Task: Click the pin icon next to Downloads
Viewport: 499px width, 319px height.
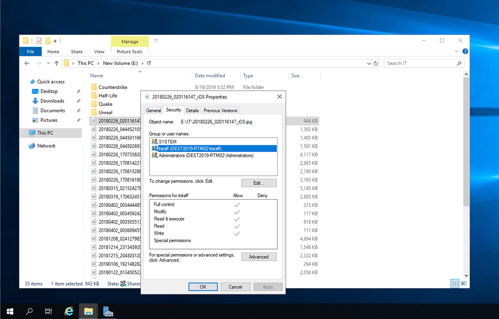Action: pyautogui.click(x=78, y=101)
